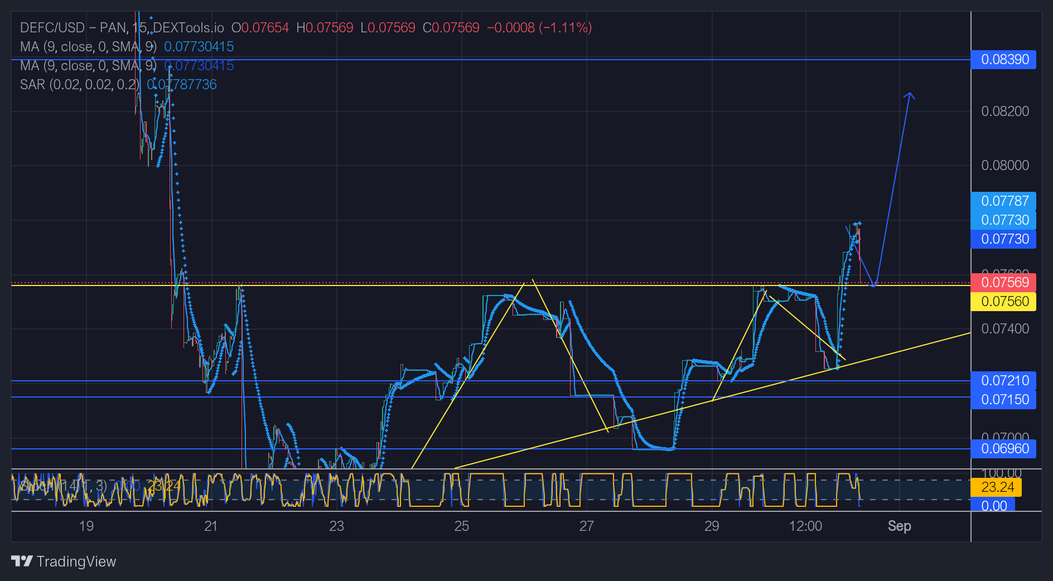Click the 0.07787 SAR price tag
The width and height of the screenshot is (1053, 581).
(x=1003, y=201)
